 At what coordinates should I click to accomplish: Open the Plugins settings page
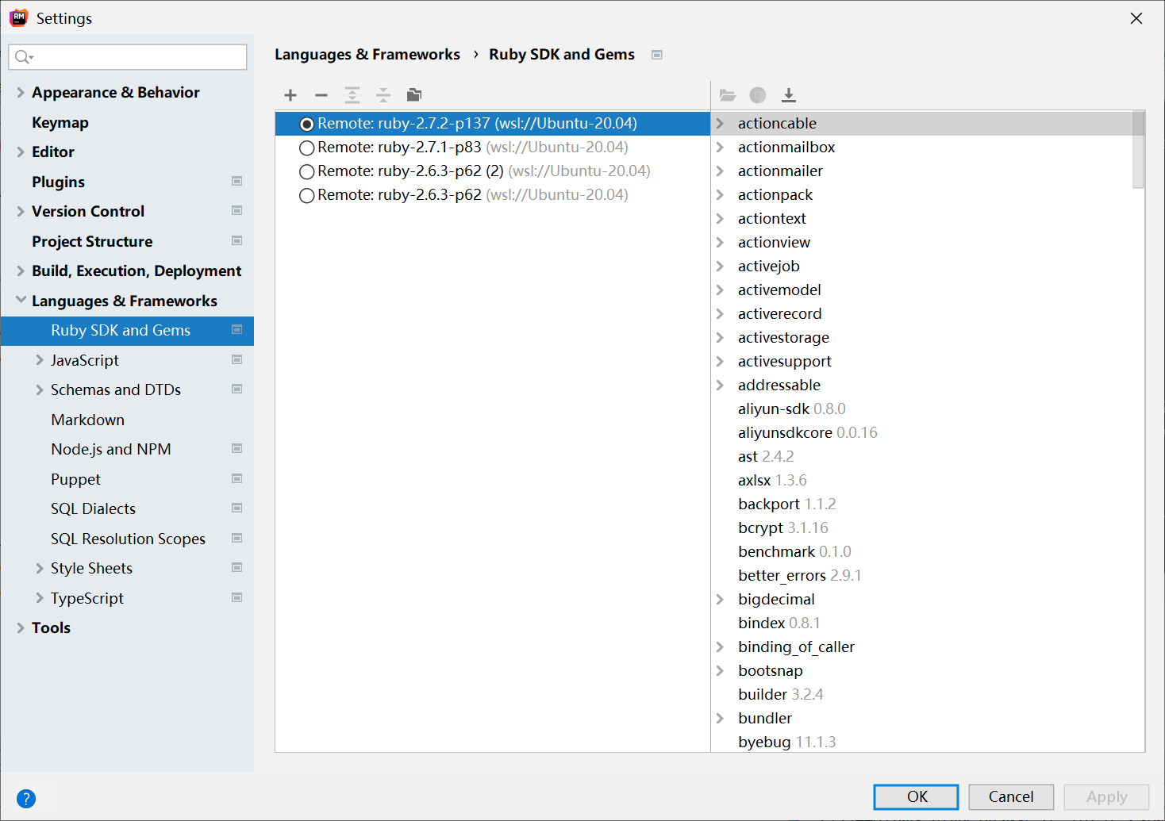pyautogui.click(x=58, y=182)
